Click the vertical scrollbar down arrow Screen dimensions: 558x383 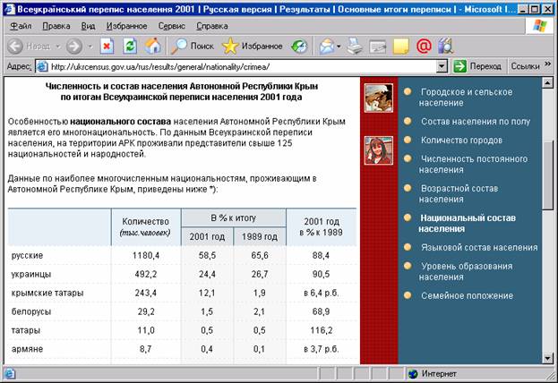548,357
